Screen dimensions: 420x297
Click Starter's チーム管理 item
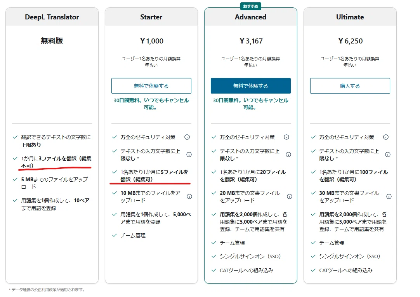[x=133, y=235]
